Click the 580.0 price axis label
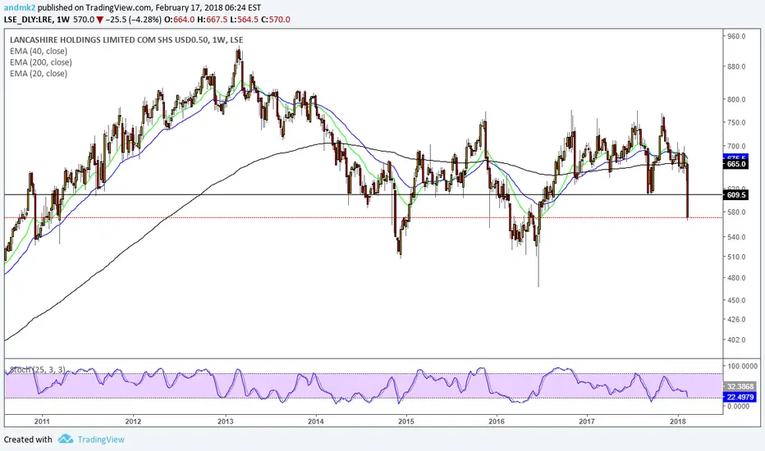The width and height of the screenshot is (765, 451). point(736,212)
